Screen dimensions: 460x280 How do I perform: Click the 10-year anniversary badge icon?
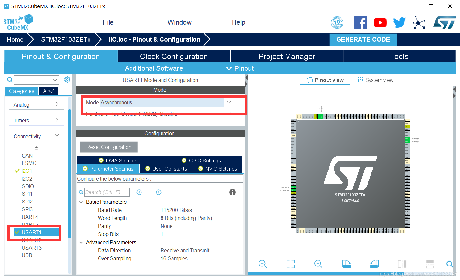tap(337, 23)
